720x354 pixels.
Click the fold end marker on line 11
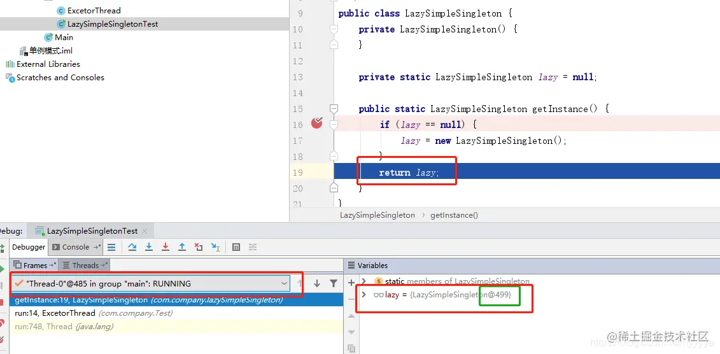pyautogui.click(x=334, y=45)
